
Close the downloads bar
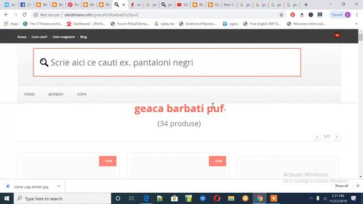click(x=358, y=186)
